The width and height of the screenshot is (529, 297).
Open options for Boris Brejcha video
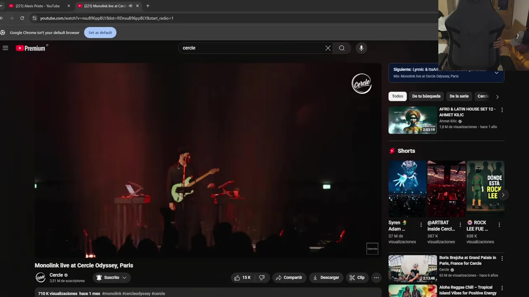[502, 259]
